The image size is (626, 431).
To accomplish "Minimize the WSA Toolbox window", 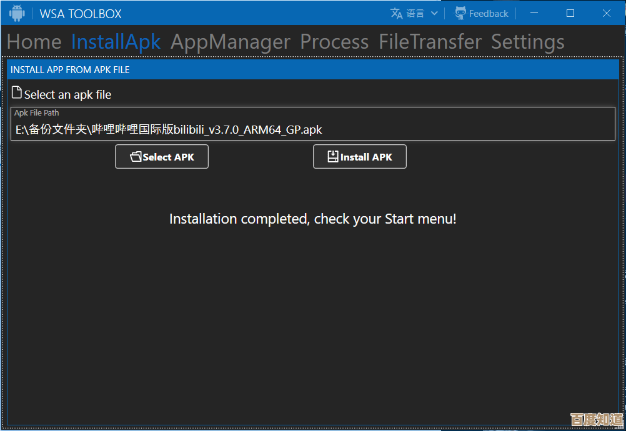I will coord(533,13).
